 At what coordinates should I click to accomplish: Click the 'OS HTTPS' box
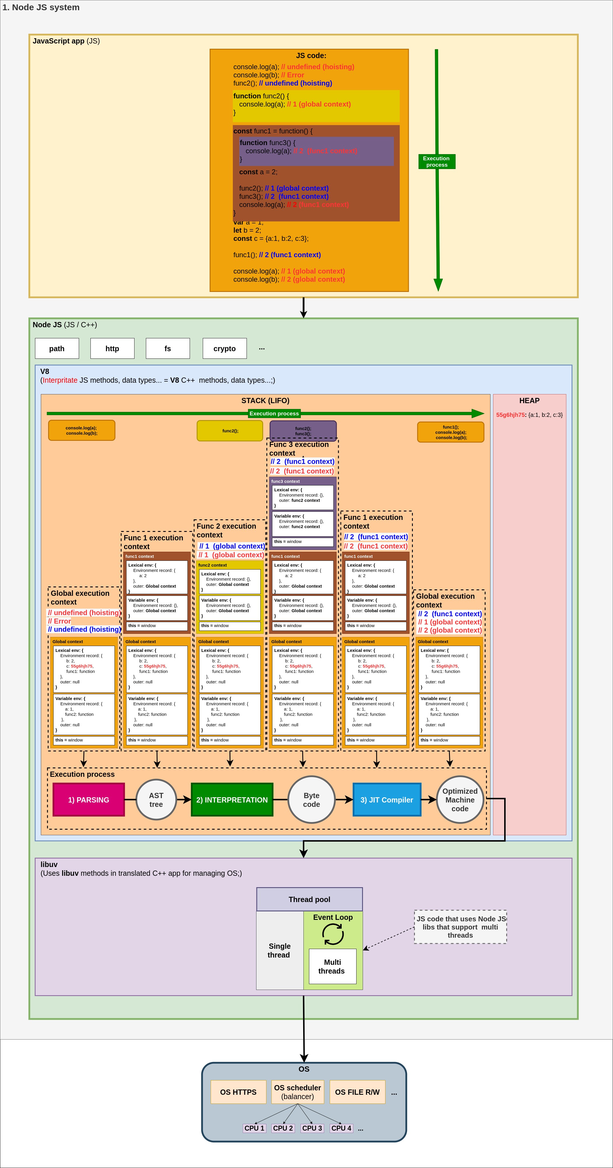tap(238, 1092)
